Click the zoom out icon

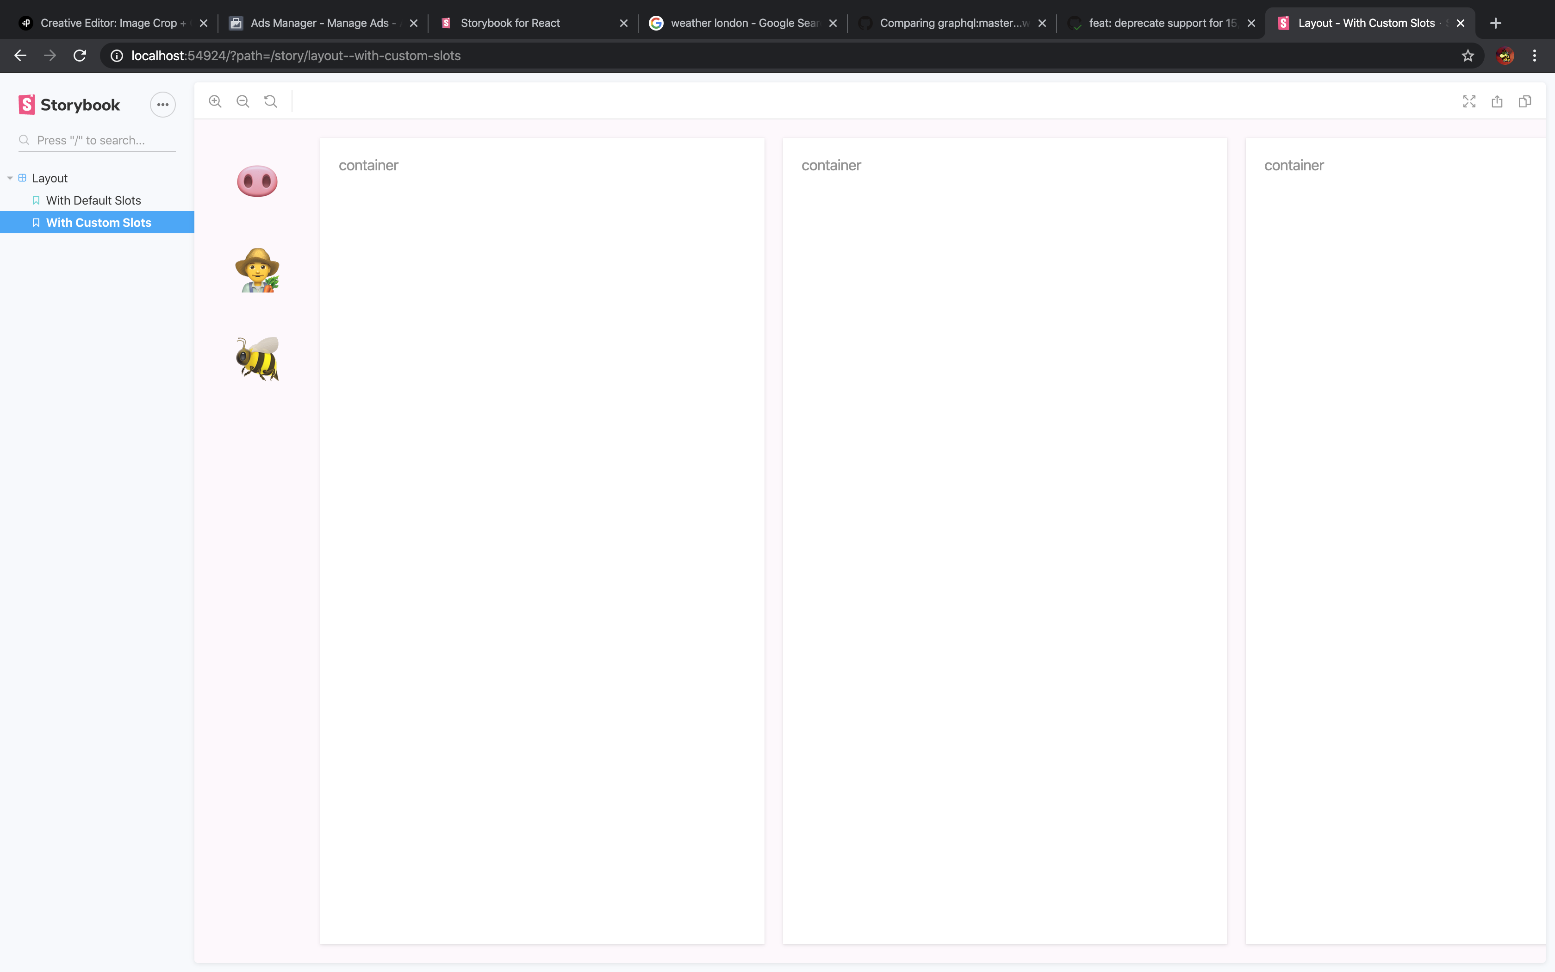pyautogui.click(x=243, y=101)
